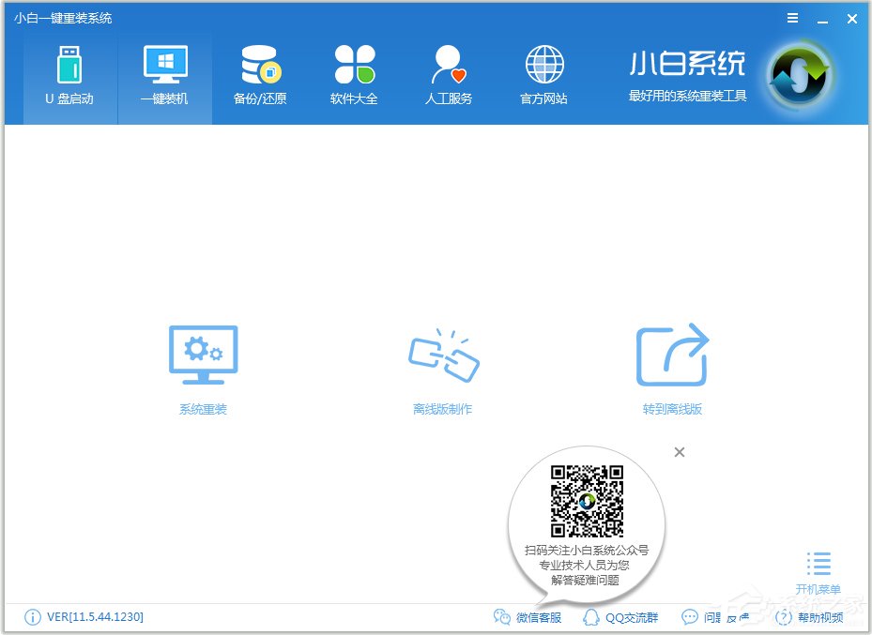
Task: Select the U盘启动 toolbar icon
Action: pos(69,75)
